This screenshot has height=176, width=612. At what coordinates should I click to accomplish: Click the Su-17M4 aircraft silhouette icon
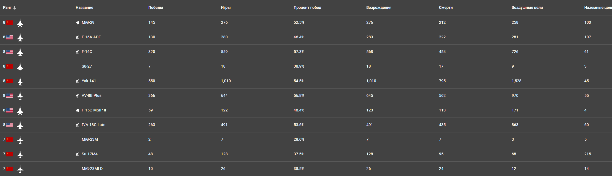20,154
